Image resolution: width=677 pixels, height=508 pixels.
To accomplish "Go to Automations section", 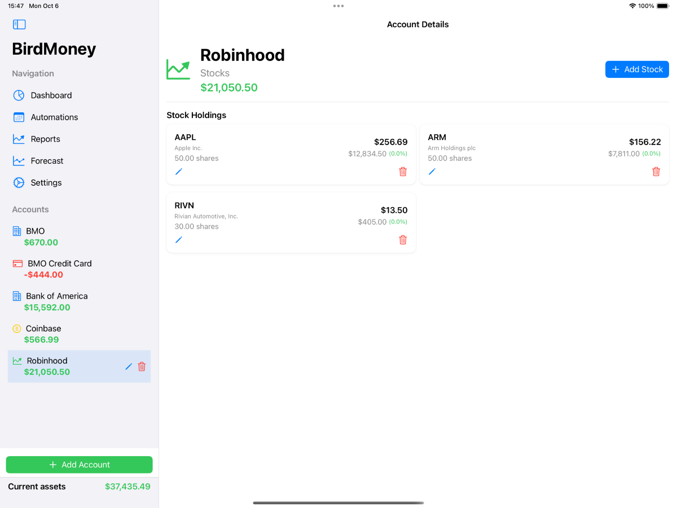I will click(54, 117).
